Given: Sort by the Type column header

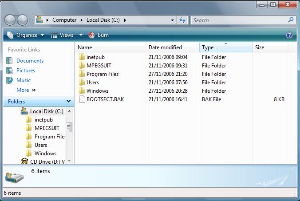Looking at the screenshot, I should [x=226, y=47].
